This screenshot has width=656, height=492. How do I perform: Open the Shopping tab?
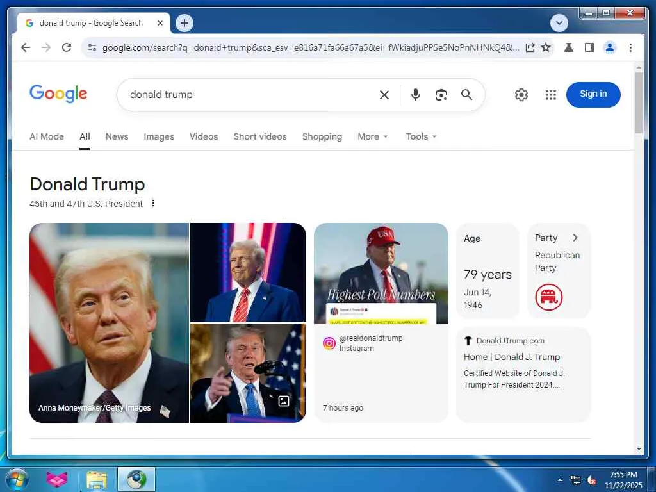tap(322, 137)
